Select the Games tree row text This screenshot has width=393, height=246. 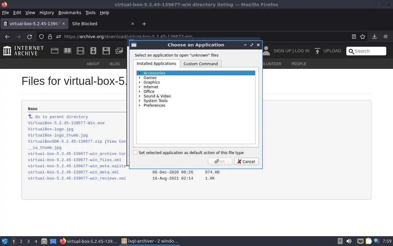click(150, 77)
